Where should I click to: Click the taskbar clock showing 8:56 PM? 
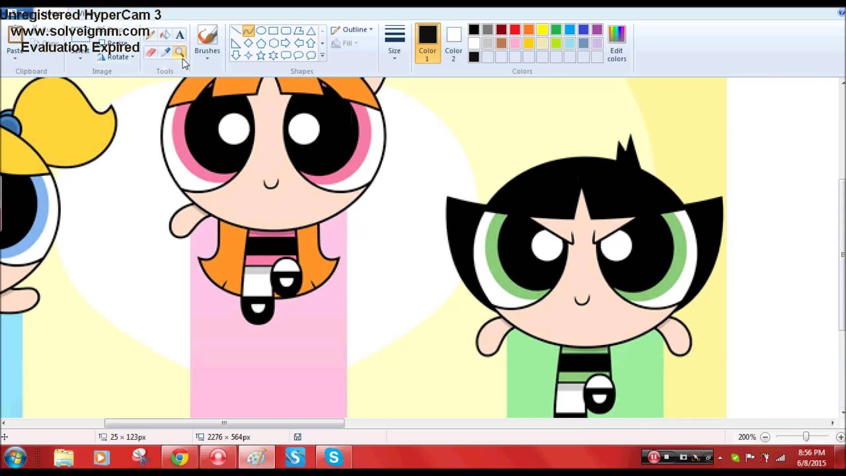811,457
